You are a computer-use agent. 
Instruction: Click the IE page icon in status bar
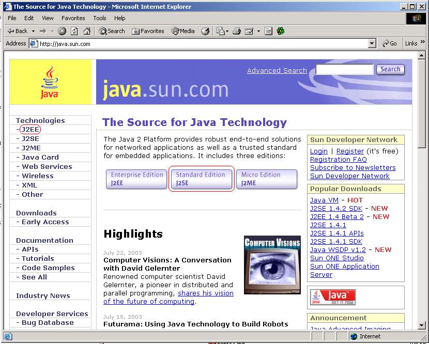point(8,336)
